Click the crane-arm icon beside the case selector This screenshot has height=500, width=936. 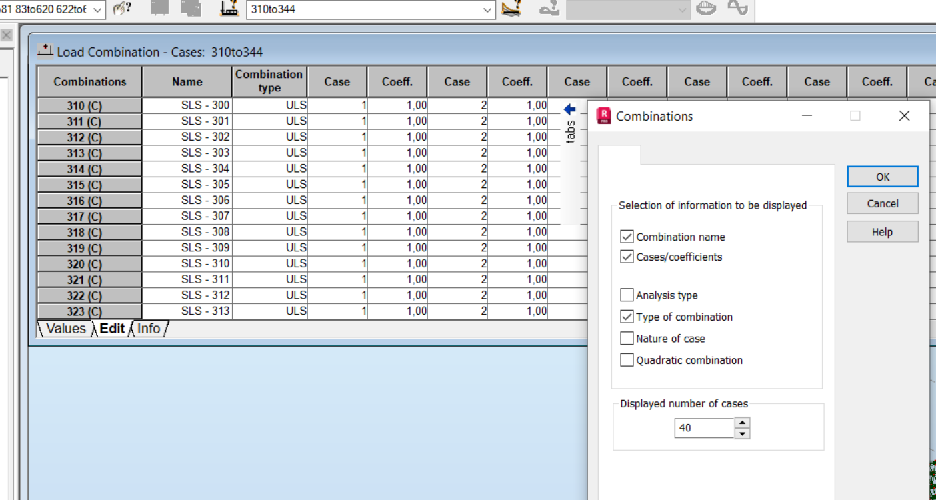click(x=550, y=10)
